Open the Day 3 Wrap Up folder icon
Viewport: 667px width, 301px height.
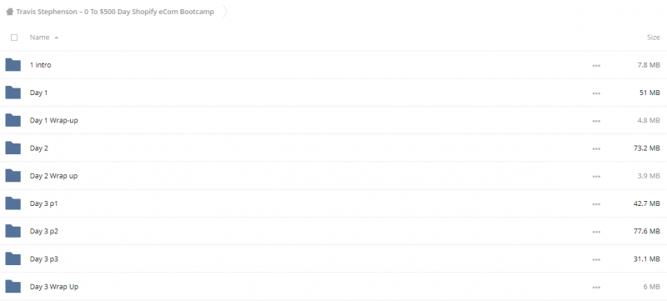point(13,287)
